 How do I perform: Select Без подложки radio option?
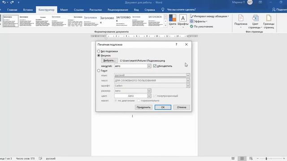[x=99, y=51]
